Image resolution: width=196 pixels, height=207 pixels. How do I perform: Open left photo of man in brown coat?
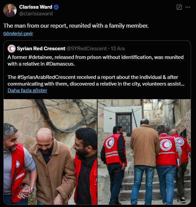tap(50, 152)
